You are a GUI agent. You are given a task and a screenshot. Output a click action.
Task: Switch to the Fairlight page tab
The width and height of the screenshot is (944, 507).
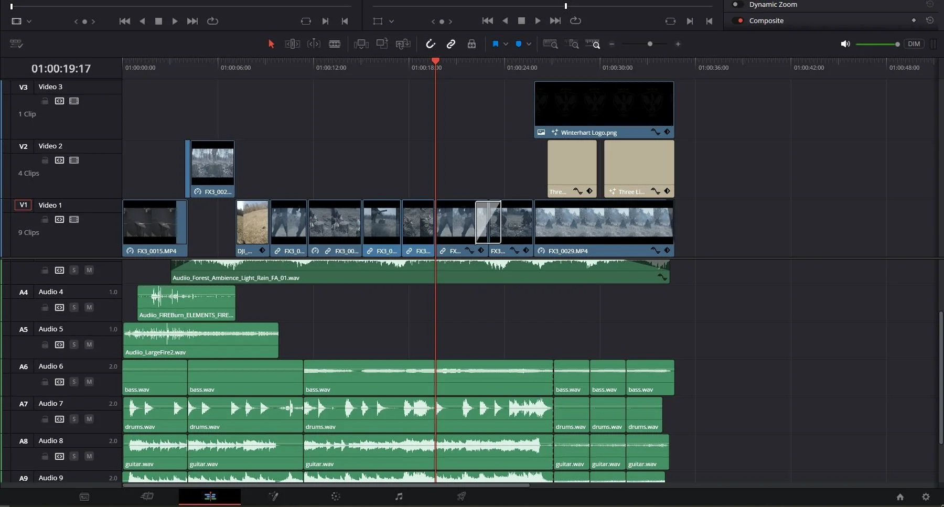point(399,497)
